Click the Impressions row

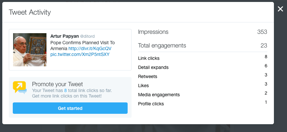point(203,32)
